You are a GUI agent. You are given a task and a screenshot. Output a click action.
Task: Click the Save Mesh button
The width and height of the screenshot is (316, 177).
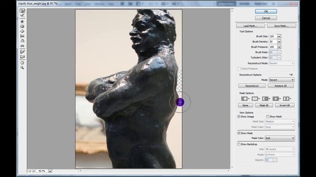coord(281,26)
